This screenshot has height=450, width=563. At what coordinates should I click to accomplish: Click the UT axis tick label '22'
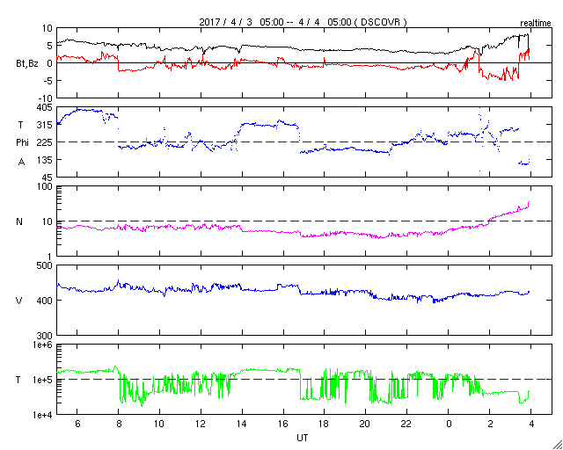pos(406,424)
